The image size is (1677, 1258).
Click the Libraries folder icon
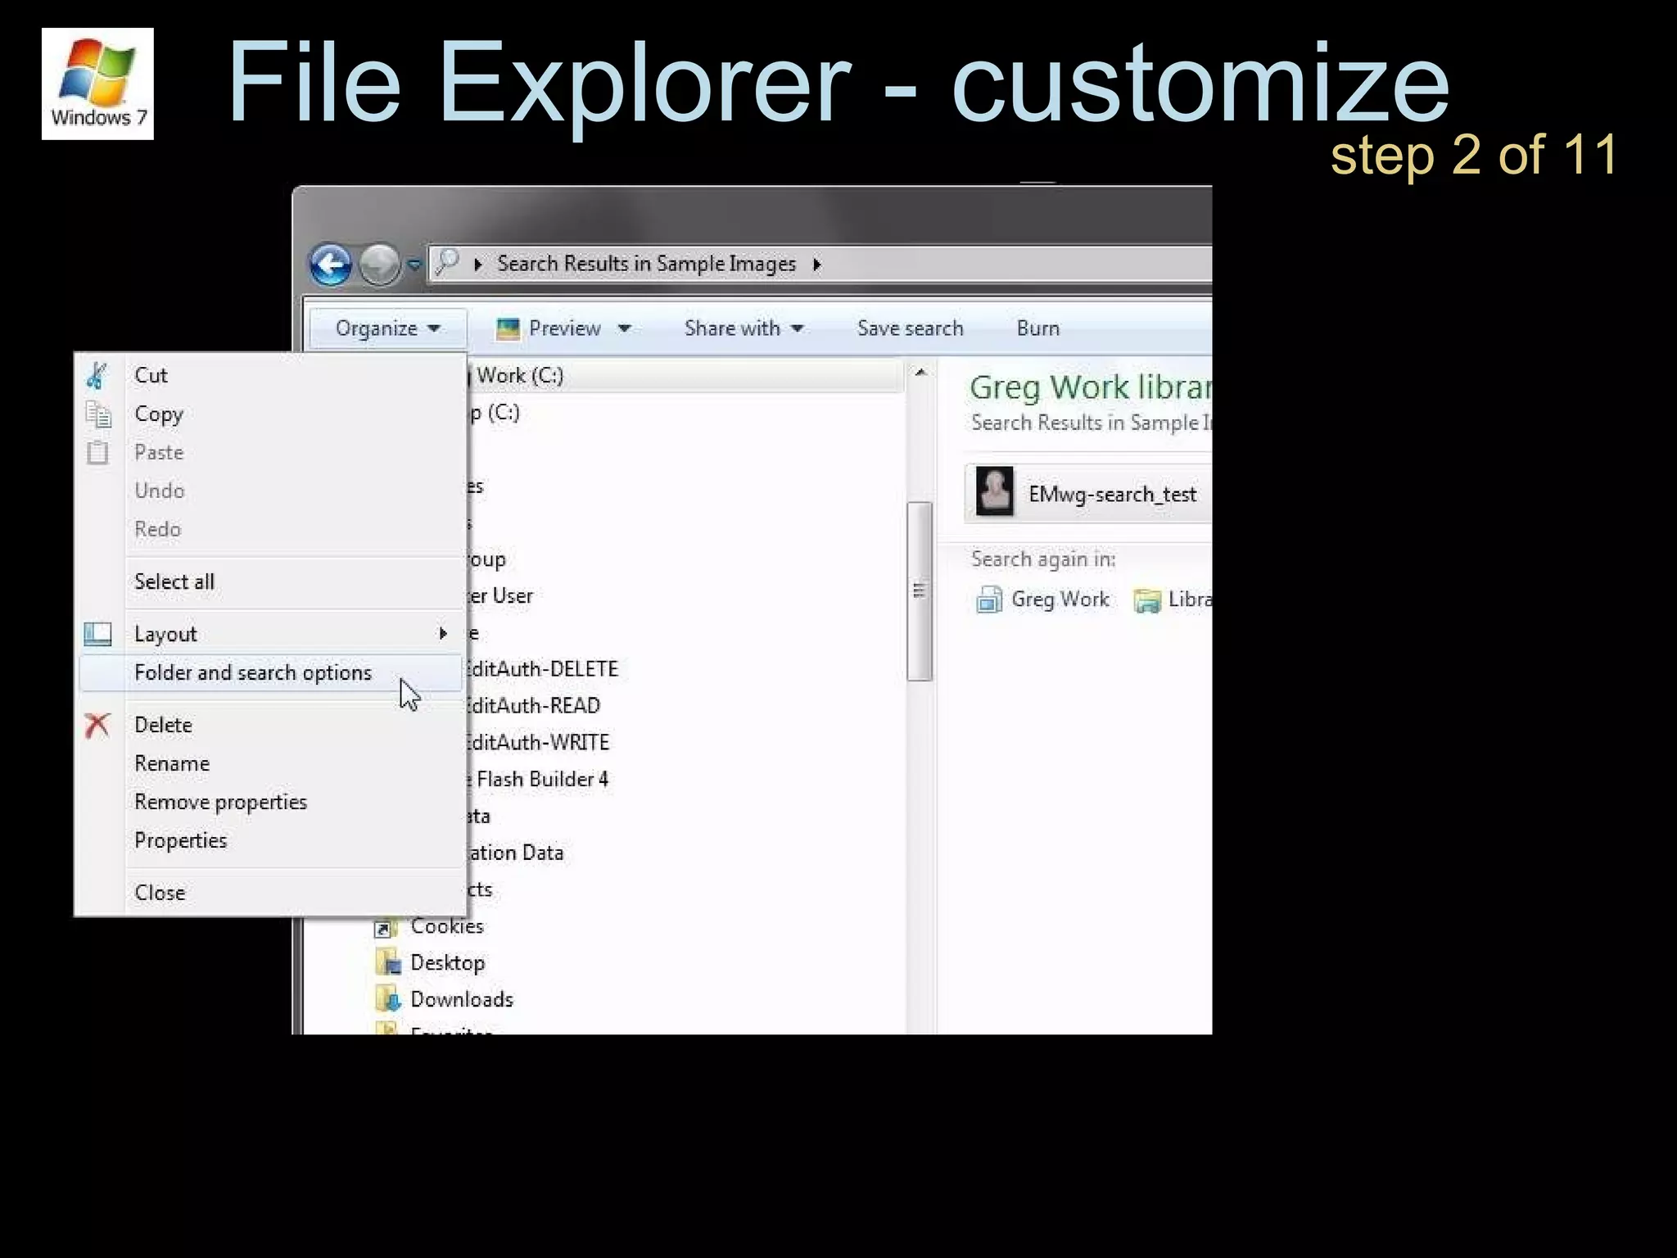click(1147, 600)
